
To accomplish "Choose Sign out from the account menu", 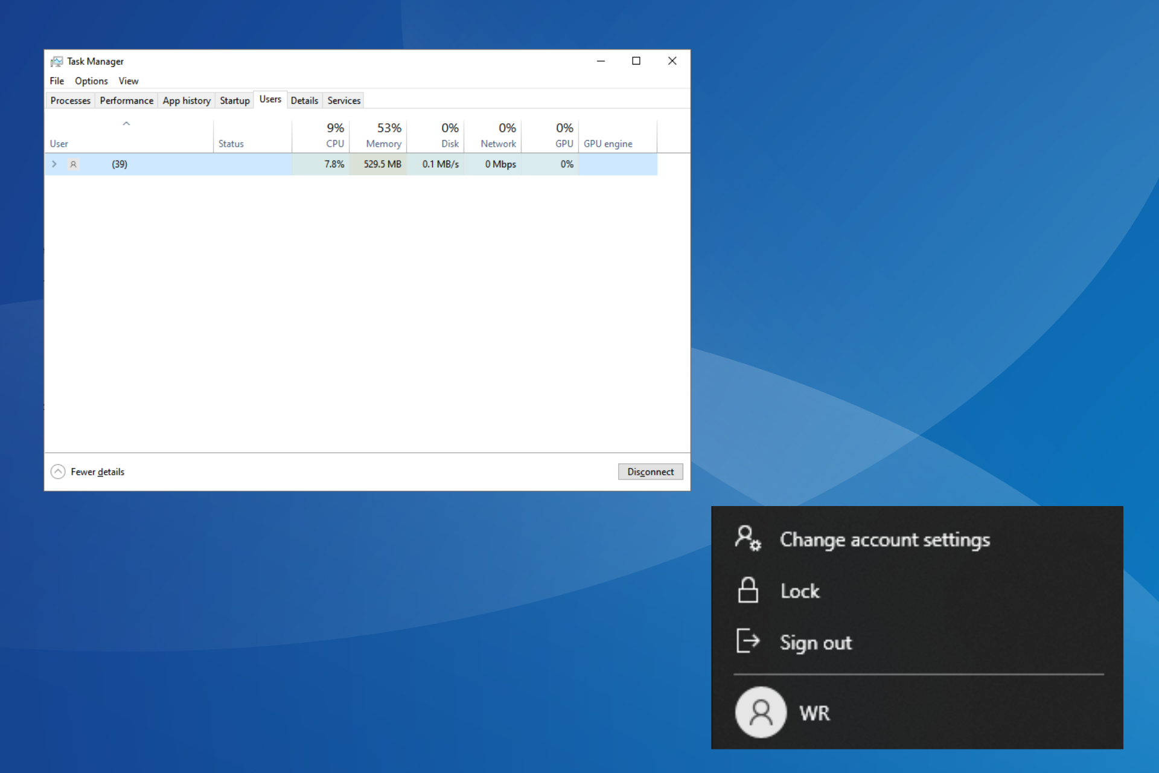I will coord(816,643).
